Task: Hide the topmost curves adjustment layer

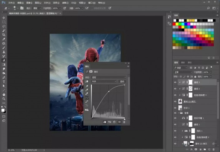Action: click(175, 83)
